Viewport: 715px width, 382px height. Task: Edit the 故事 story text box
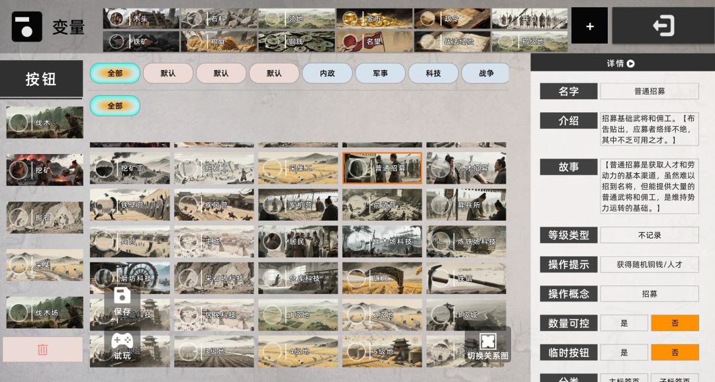[x=649, y=186]
